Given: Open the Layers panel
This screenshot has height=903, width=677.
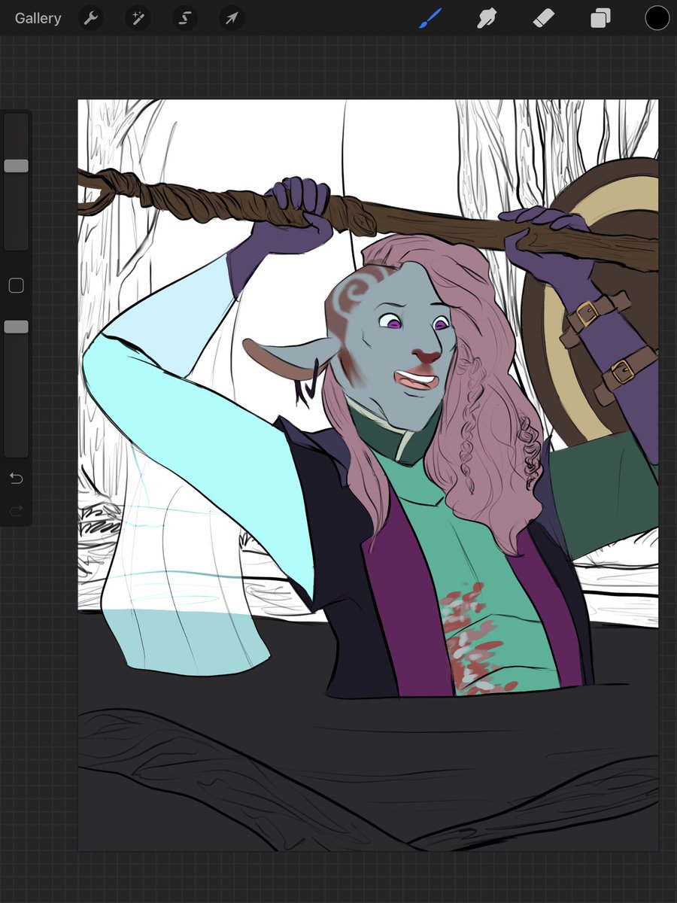Looking at the screenshot, I should coord(600,18).
